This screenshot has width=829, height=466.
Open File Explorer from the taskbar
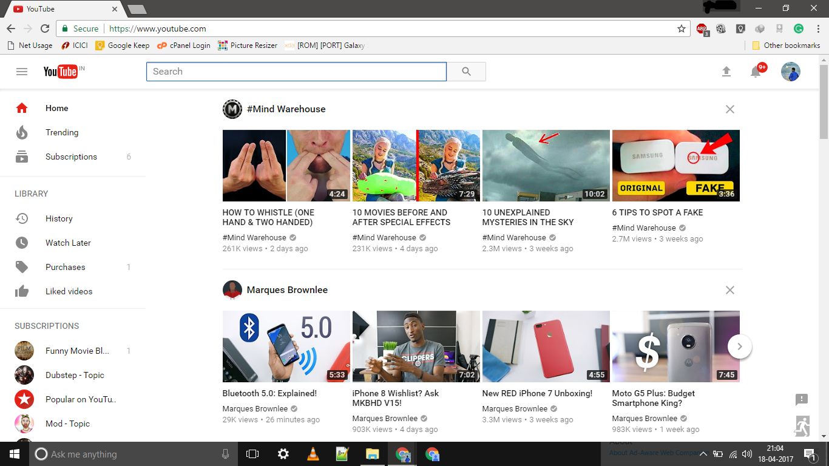(x=372, y=454)
